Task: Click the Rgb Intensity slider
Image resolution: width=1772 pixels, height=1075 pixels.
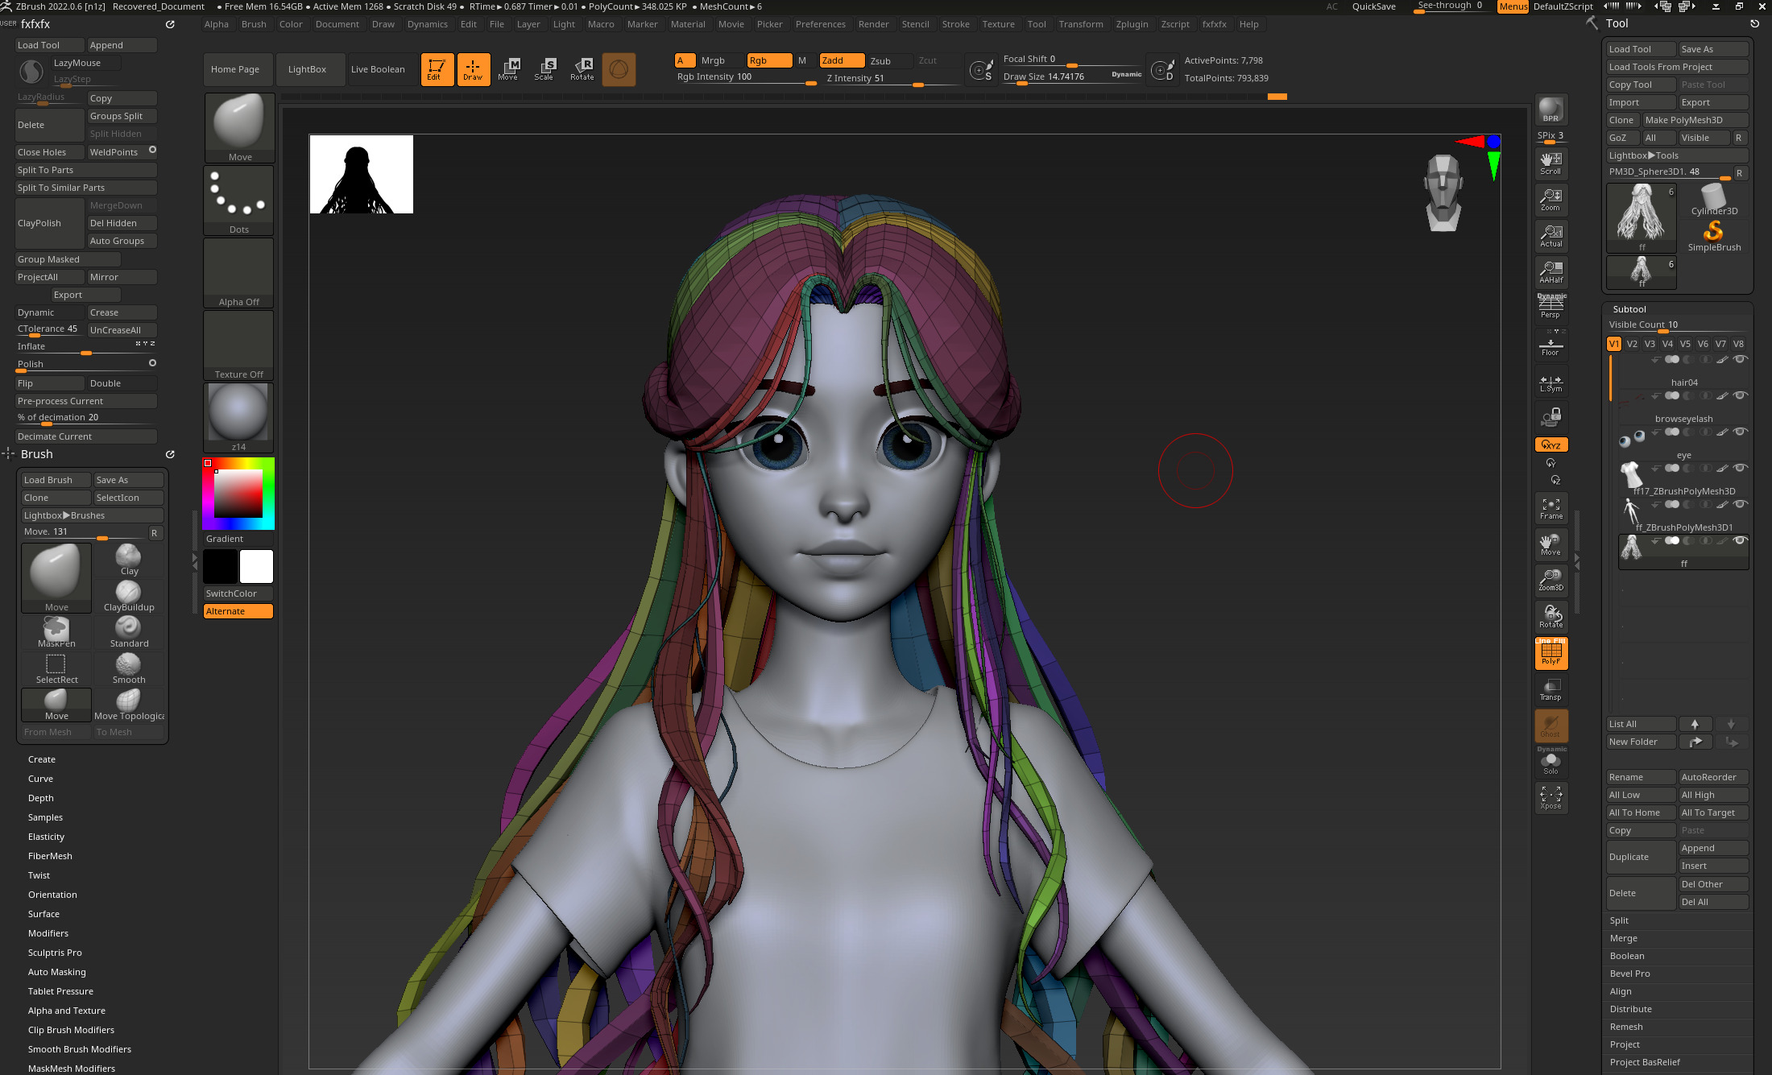Action: pos(746,77)
